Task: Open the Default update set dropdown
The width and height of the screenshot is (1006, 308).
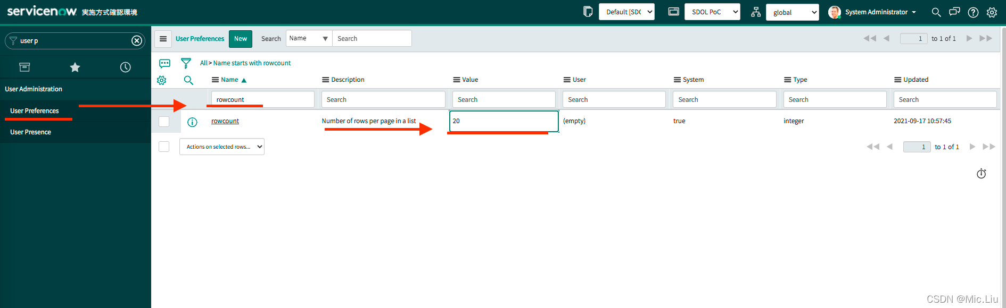Action: click(x=626, y=12)
